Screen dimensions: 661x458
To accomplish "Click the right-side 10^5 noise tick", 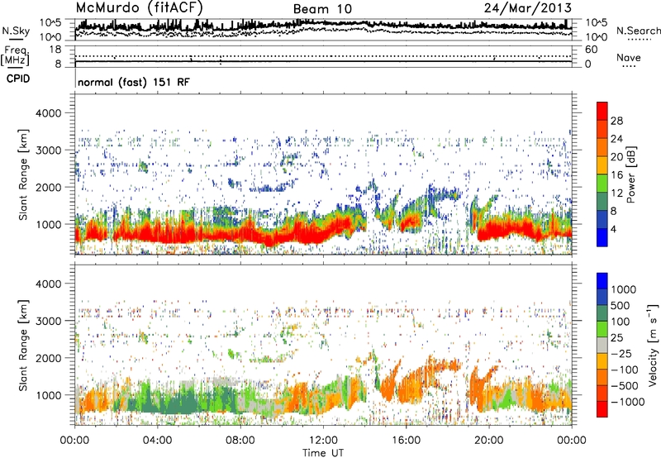I will [x=596, y=22].
